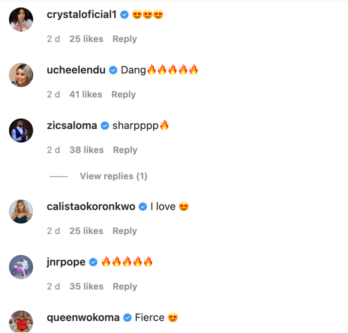Click crystaloficial1's verified badge
Screen dimensions: 348x333
tap(124, 15)
